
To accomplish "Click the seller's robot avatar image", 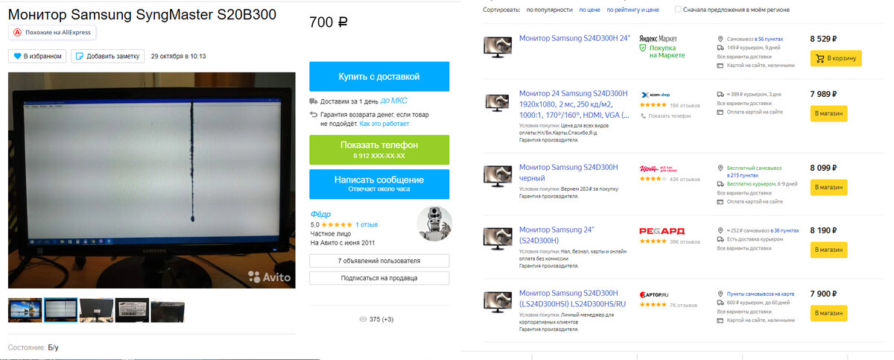I will click(x=434, y=224).
